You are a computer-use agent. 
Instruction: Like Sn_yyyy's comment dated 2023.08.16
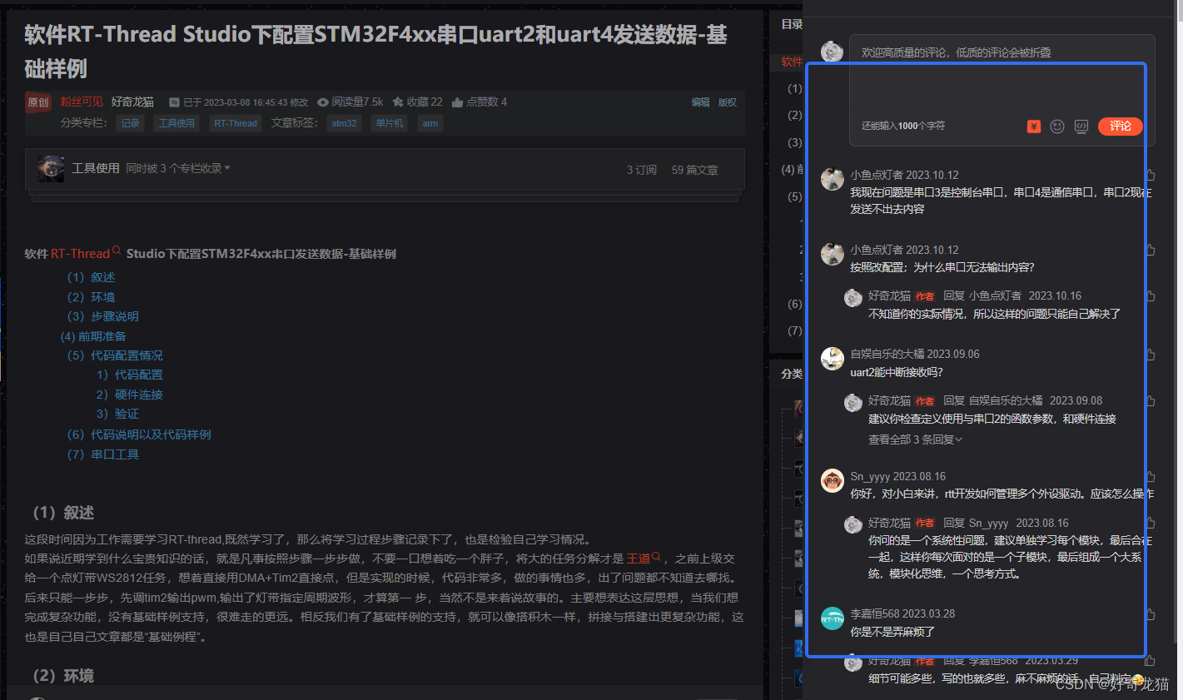pos(1151,476)
